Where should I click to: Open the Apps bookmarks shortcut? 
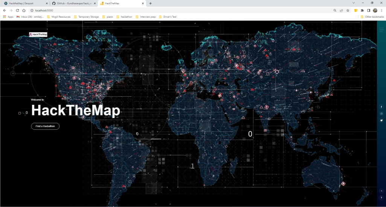tap(8, 17)
